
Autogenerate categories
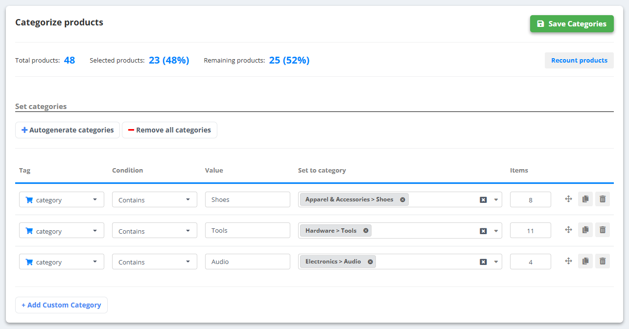pyautogui.click(x=68, y=130)
